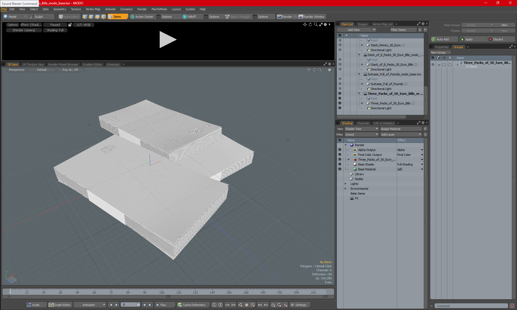Click the current frame number field
517x310 pixels.
coord(129,305)
